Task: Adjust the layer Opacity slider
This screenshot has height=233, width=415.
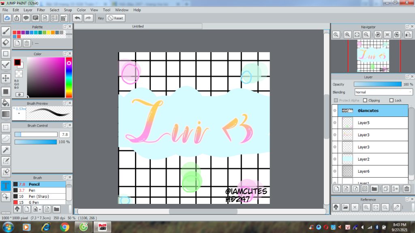Action: click(x=378, y=84)
